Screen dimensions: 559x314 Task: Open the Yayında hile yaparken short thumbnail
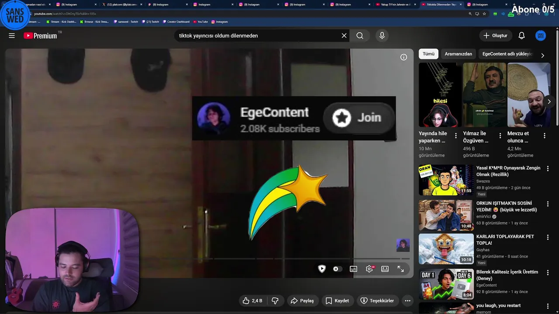(440, 95)
